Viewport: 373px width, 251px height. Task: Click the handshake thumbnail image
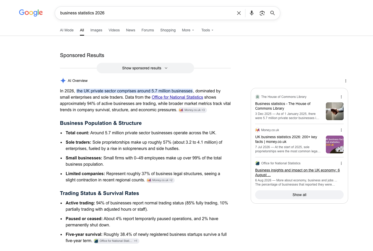point(335,111)
